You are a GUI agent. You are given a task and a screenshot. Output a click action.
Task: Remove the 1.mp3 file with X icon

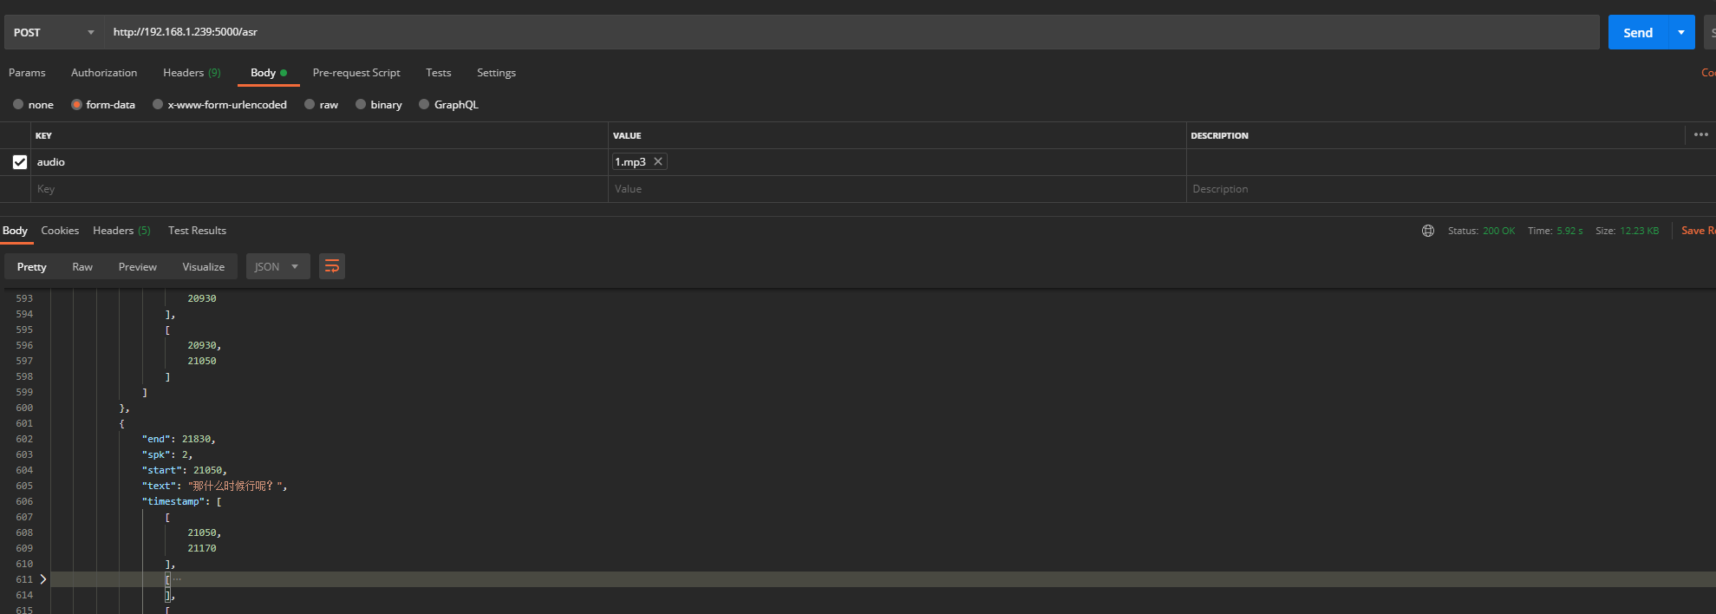click(658, 162)
